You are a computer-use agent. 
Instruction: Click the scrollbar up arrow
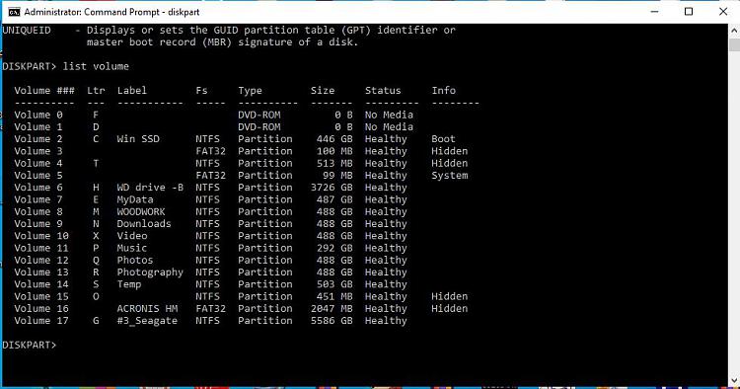pyautogui.click(x=734, y=31)
